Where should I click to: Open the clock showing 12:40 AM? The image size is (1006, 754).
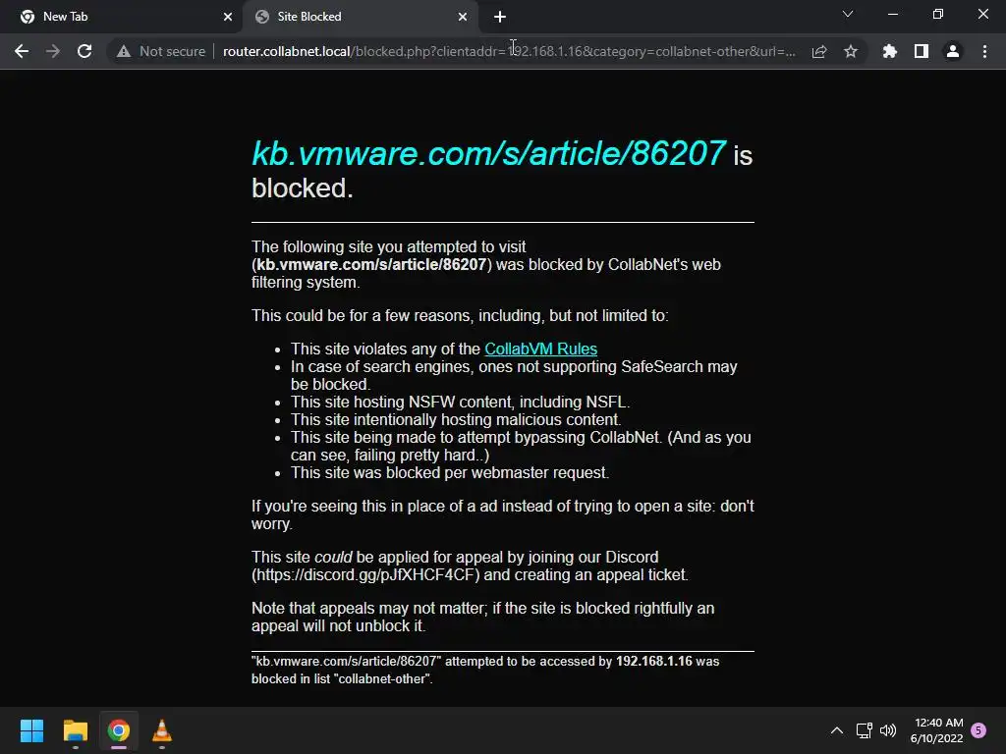pos(936,730)
